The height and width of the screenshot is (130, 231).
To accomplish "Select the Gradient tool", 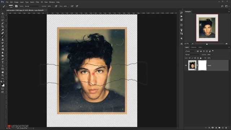I will click(x=3, y=49).
